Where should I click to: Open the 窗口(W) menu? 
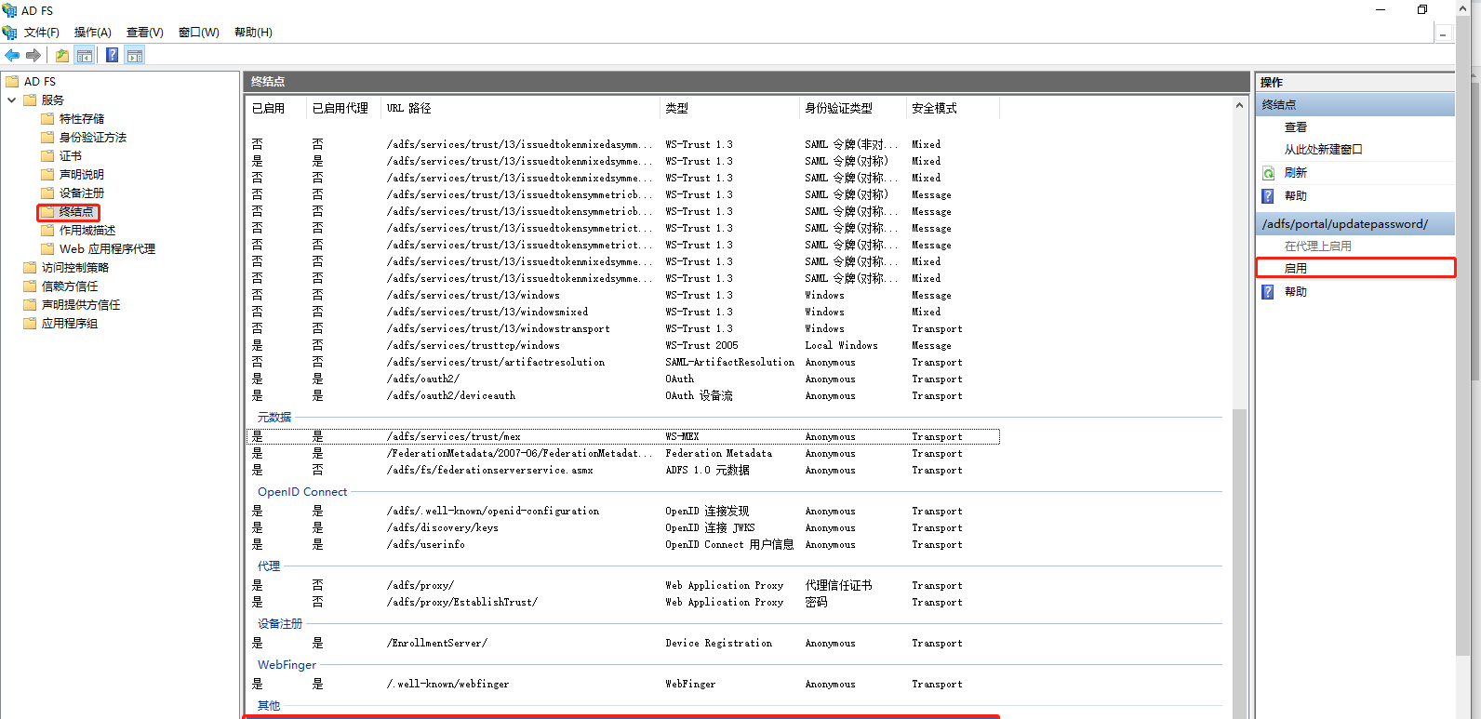199,33
